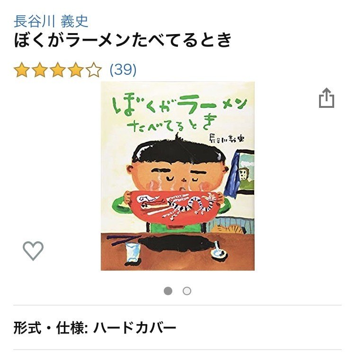Tap the water glass on the cover table
The width and height of the screenshot is (355, 352).
tap(133, 252)
